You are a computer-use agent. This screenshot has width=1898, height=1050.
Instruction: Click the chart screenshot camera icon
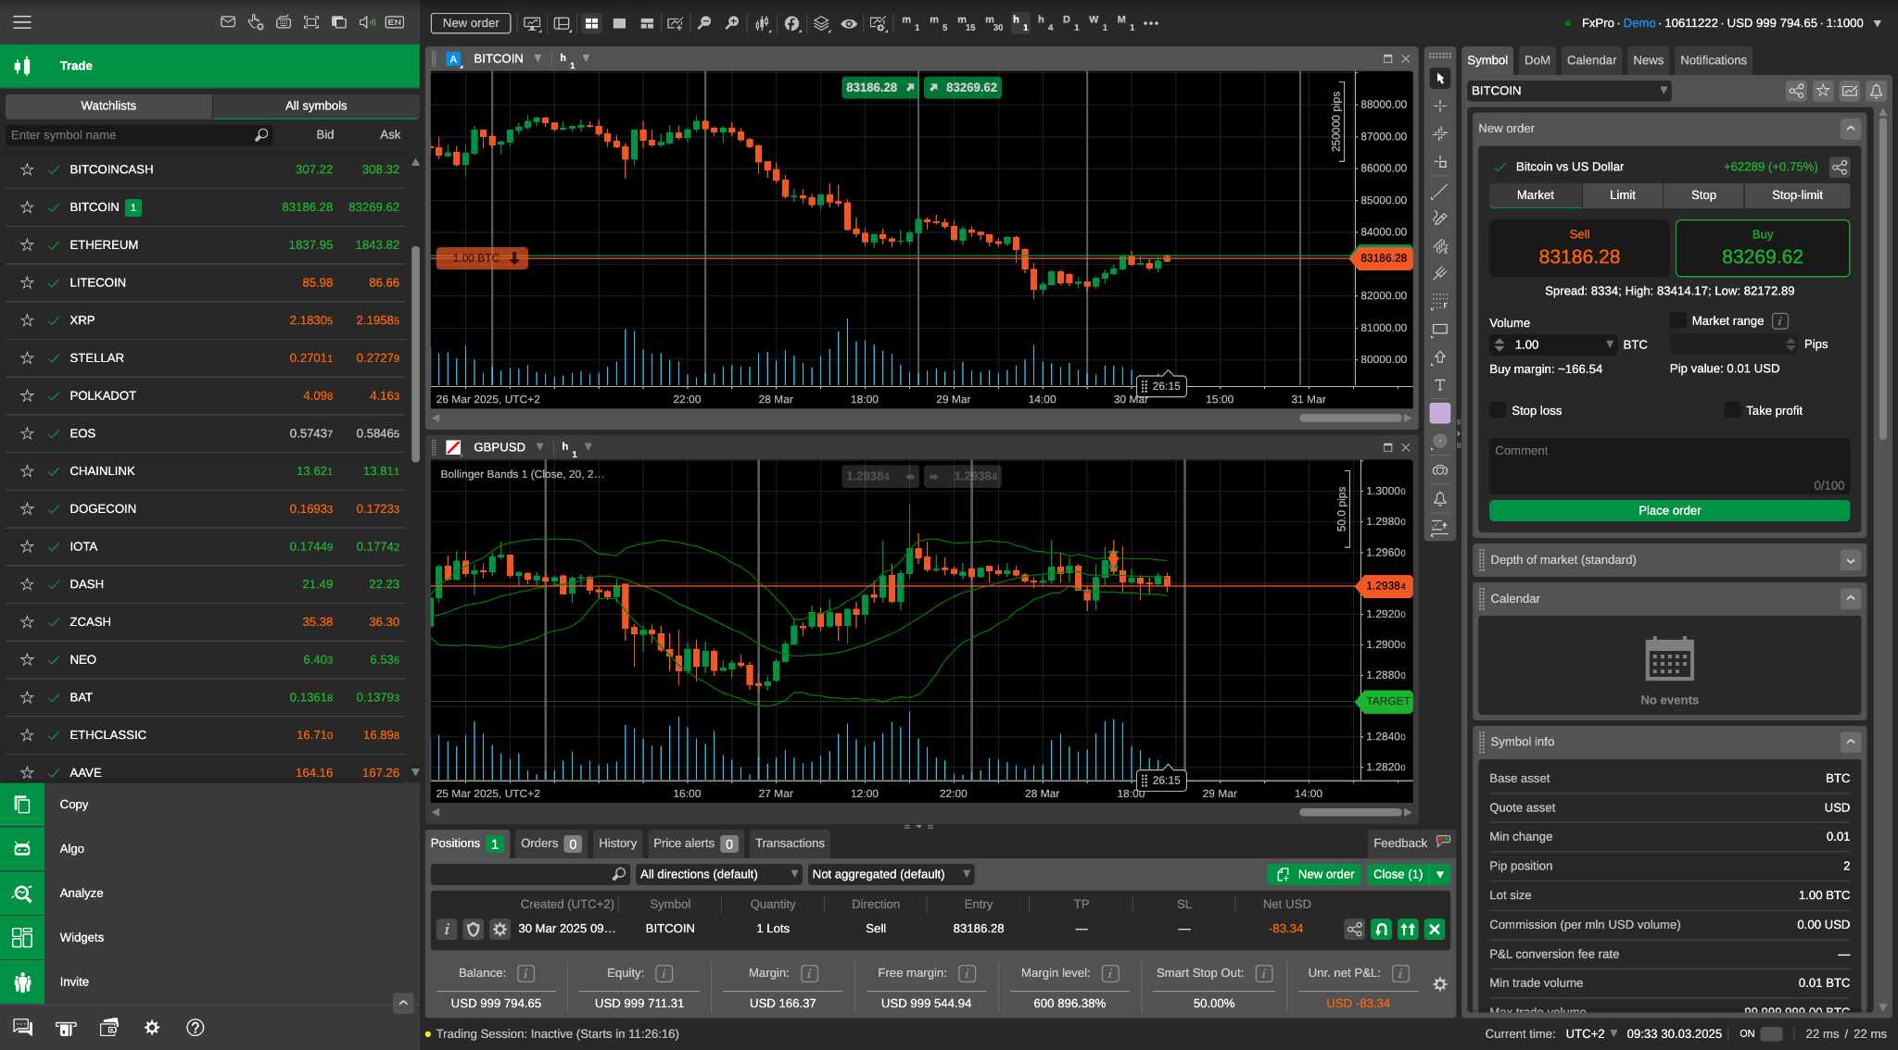coord(1440,470)
